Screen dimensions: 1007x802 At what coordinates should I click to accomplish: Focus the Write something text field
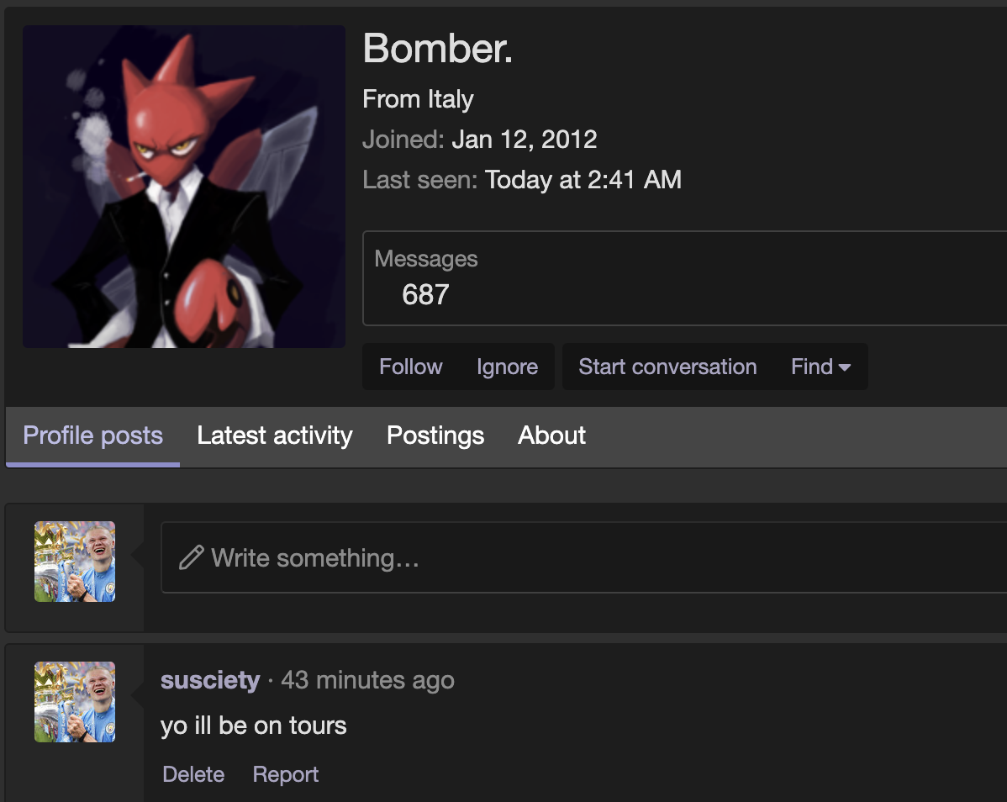pos(584,557)
